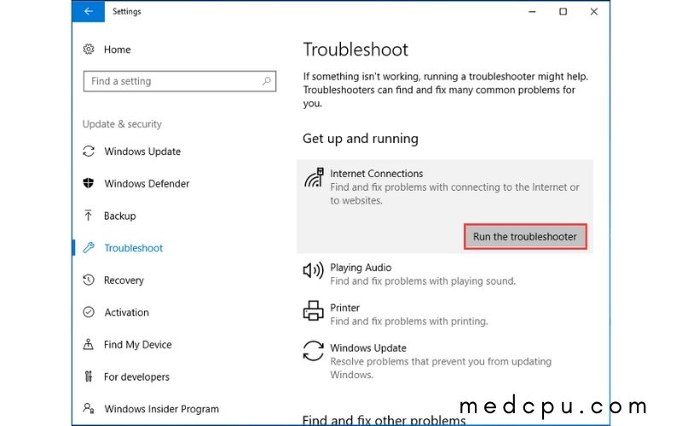682x426 pixels.
Task: Click the Windows Update sync icon in sidebar
Action: 89,152
